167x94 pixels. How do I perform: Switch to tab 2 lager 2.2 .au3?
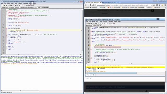[15, 8]
